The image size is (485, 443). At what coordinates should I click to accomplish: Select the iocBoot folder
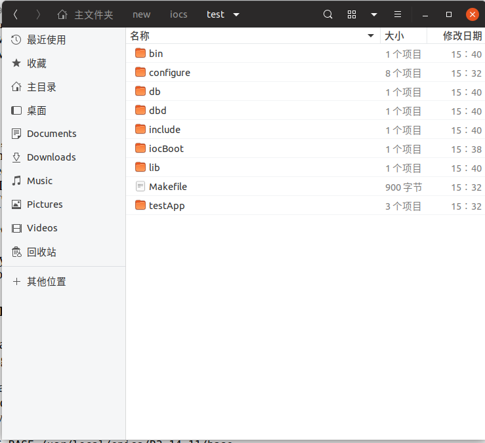166,149
